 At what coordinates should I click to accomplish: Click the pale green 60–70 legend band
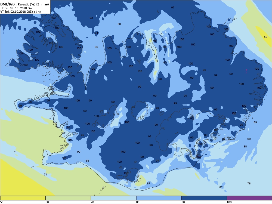[x=68, y=198]
